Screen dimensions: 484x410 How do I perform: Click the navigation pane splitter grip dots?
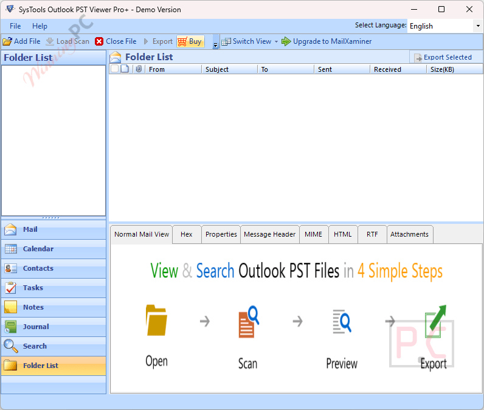click(51, 218)
